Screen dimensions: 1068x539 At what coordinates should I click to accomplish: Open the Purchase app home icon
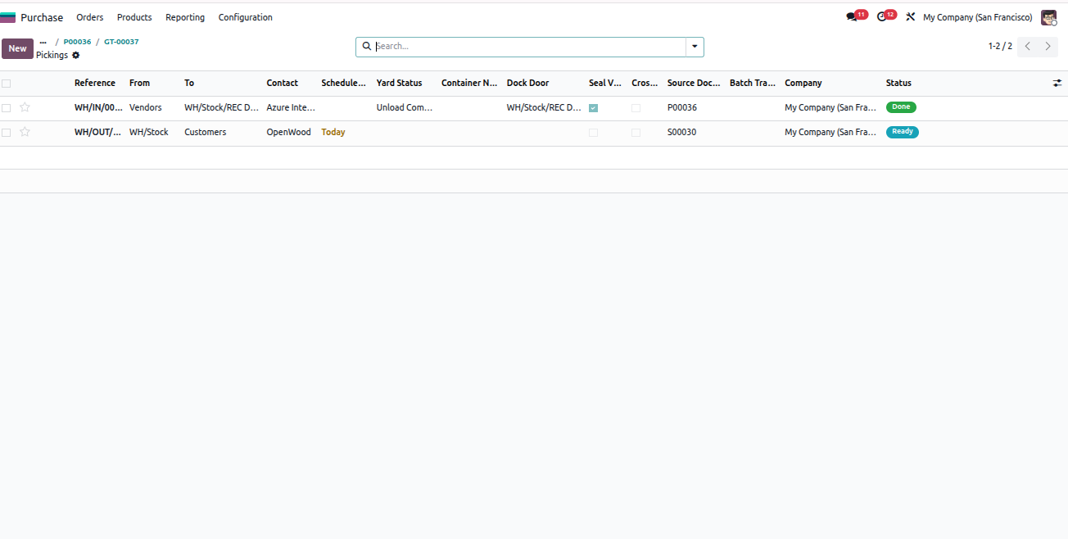(7, 17)
